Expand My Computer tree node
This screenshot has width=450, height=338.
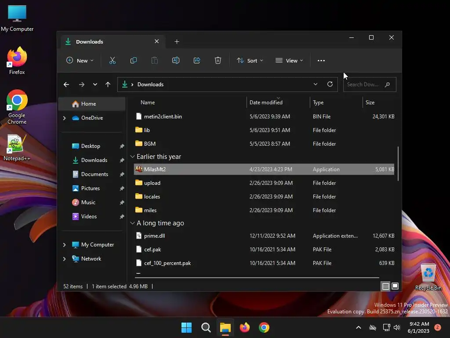pos(64,245)
